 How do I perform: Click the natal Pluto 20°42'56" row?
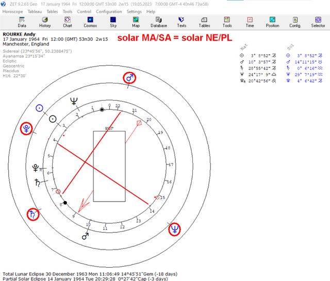point(258,81)
